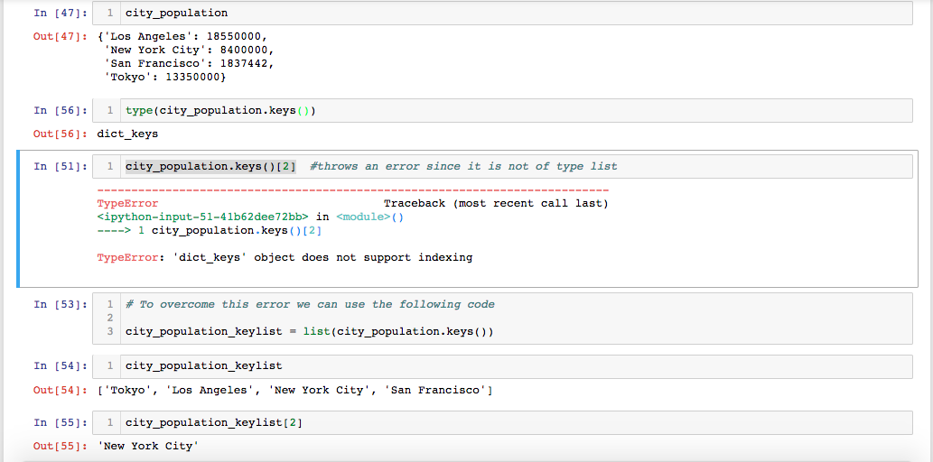This screenshot has width=933, height=462.
Task: Click the In [51] prompt to collapse output
Action: (61, 167)
